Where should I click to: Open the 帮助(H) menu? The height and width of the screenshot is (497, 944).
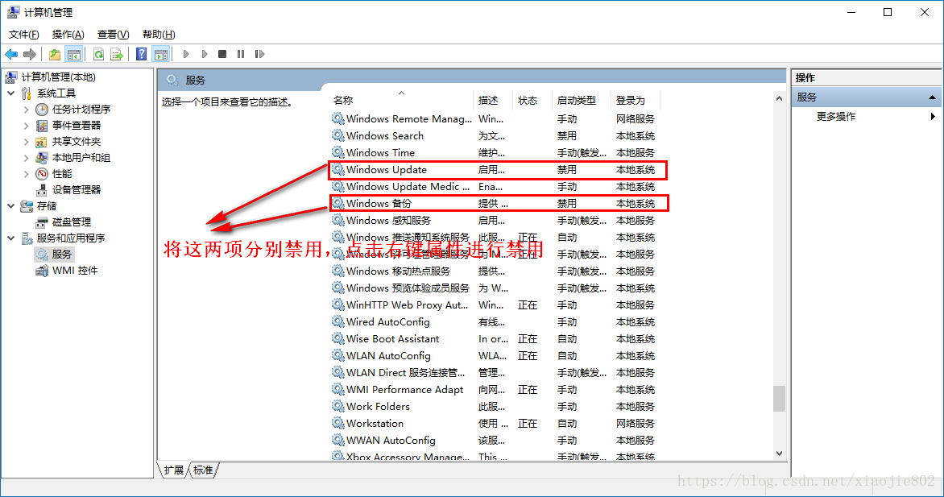(159, 35)
